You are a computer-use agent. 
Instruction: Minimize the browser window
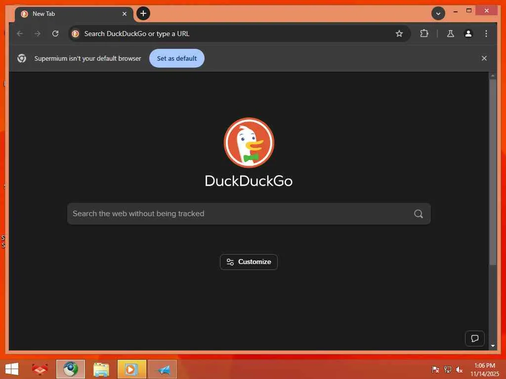[455, 11]
